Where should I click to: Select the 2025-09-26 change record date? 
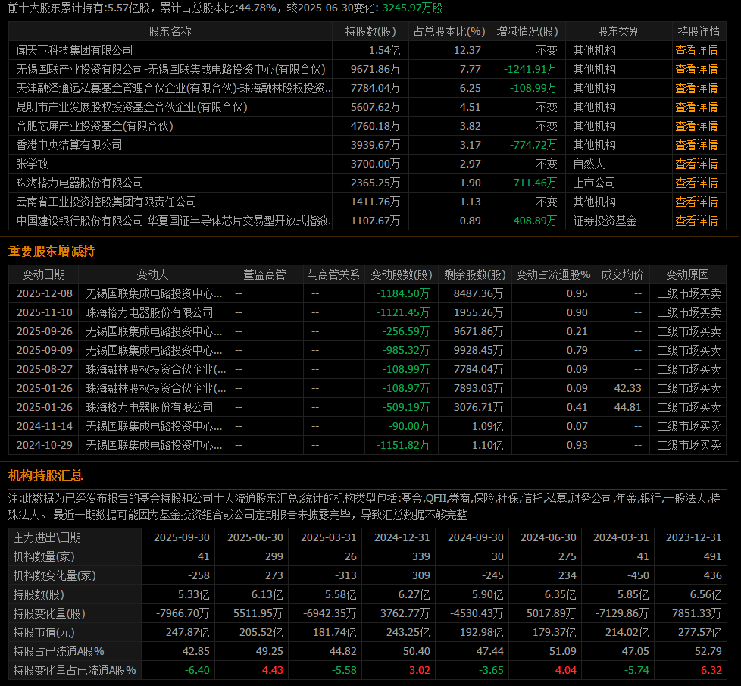point(45,331)
